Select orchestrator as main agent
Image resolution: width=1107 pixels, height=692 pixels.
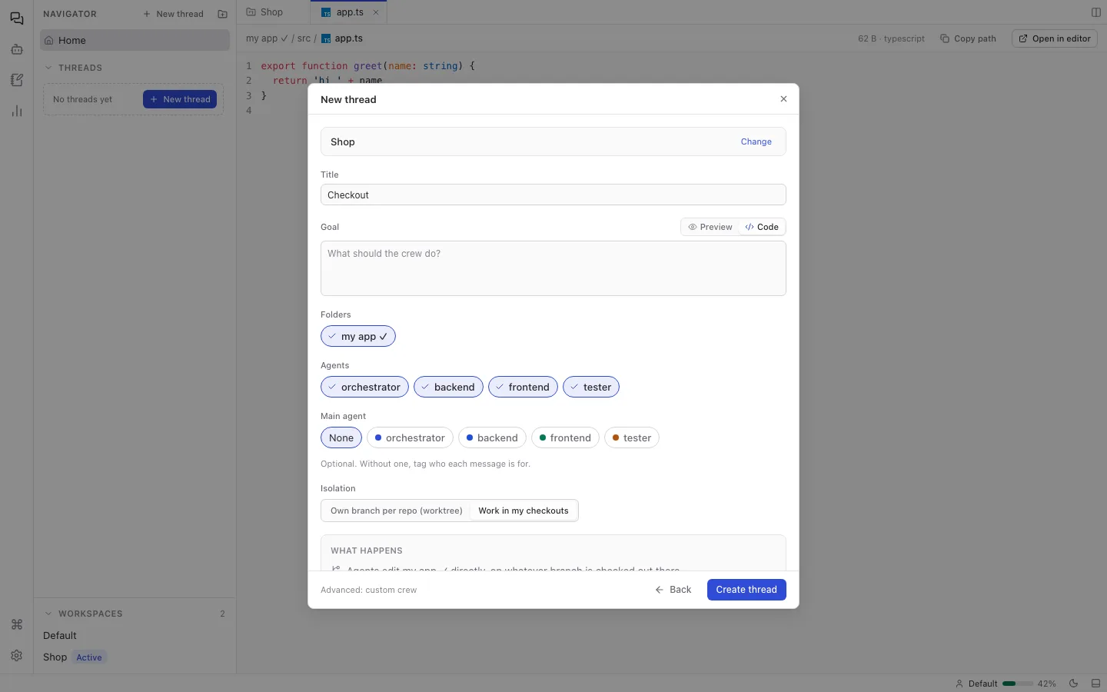410,437
